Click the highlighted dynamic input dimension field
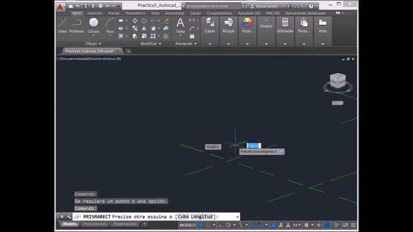 tap(254, 146)
